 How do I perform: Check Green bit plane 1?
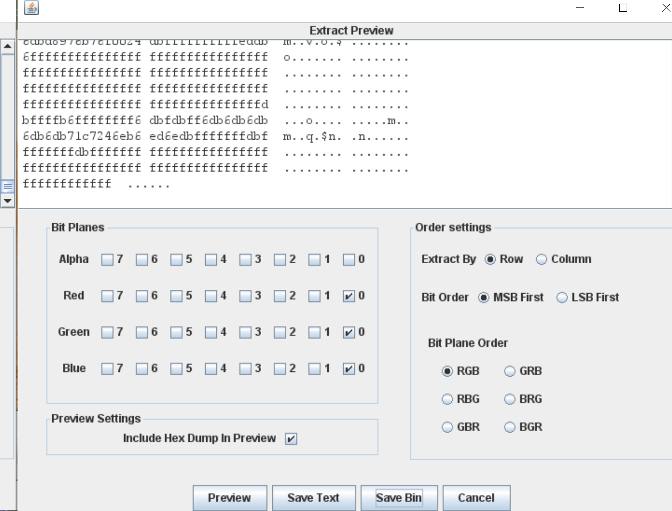click(314, 332)
